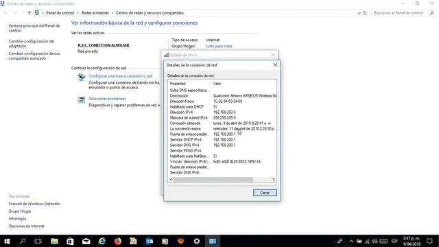439x247 pixels.
Task: Close the Estado de Wi-Fi window
Action: click(x=273, y=55)
